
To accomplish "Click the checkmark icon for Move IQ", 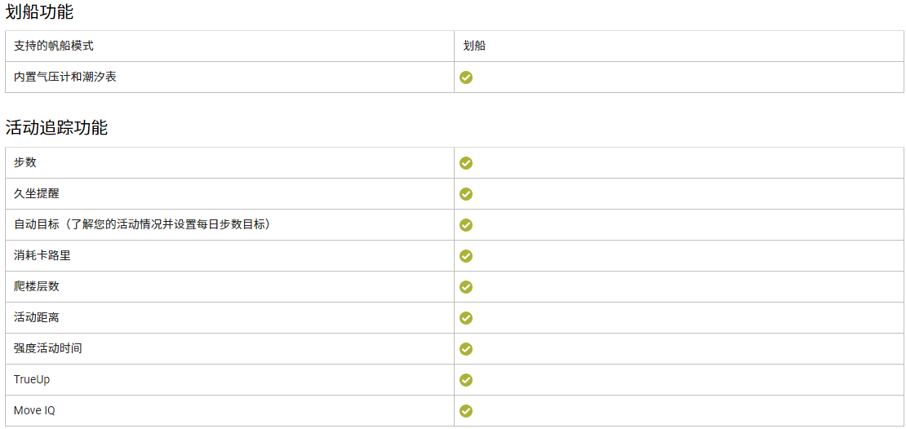I will point(466,411).
